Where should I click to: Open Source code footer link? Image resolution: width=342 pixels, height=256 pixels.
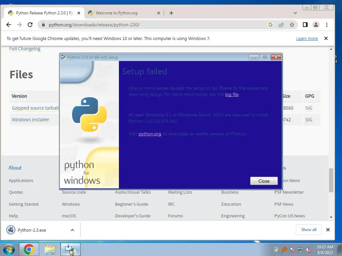coord(74,192)
